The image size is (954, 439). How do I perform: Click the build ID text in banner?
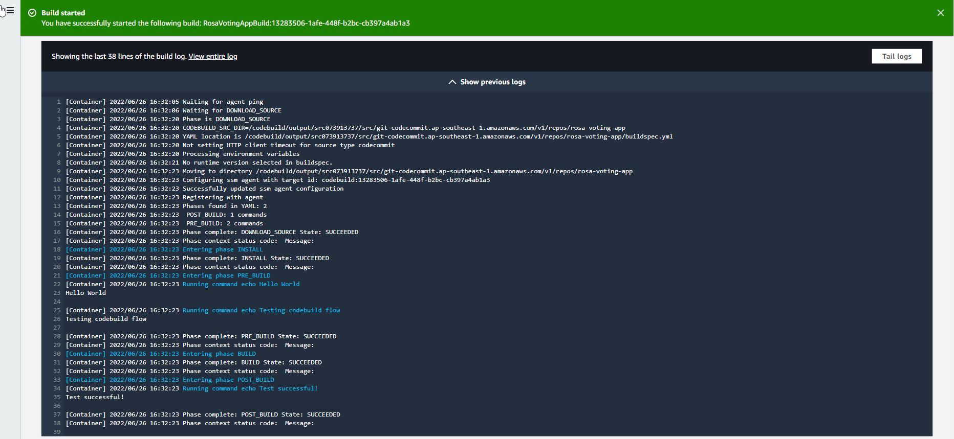pyautogui.click(x=306, y=23)
